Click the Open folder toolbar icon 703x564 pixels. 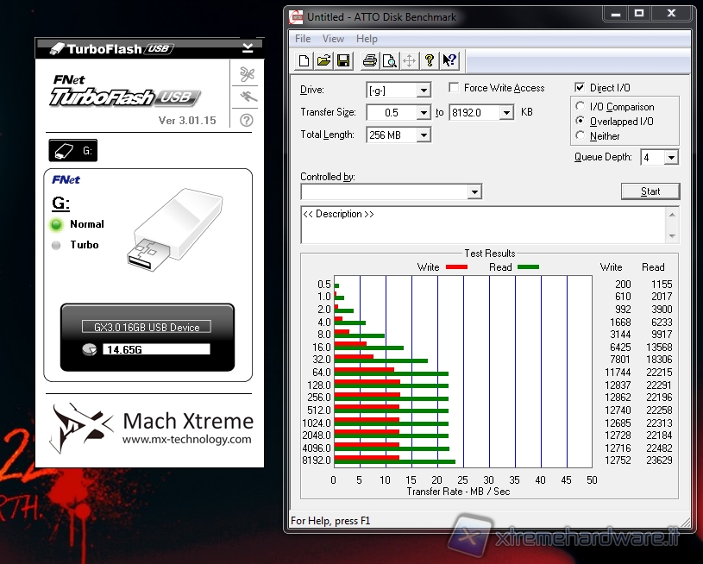[323, 60]
